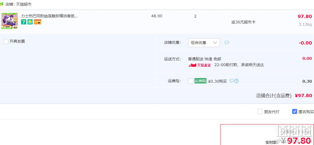Click the orange credit card payment badge
This screenshot has height=145, width=314.
click(37, 22)
